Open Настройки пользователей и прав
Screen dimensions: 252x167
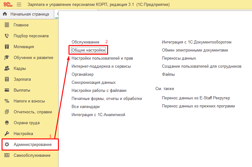(x=102, y=58)
